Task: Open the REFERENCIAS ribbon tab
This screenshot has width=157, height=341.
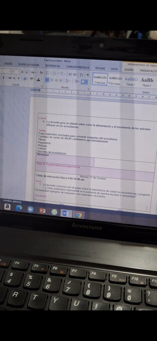Action: (52, 66)
